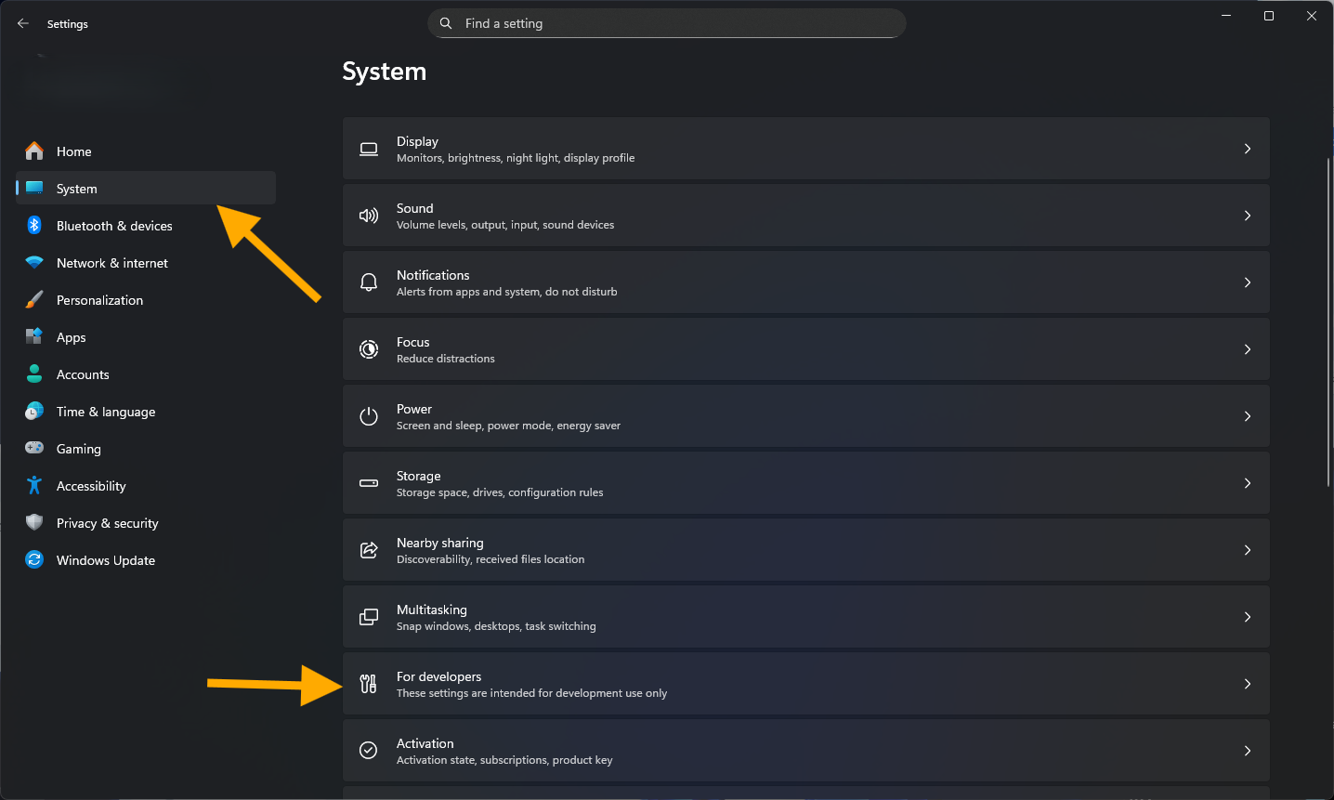Select the Display icon with monitor symbol
The image size is (1334, 800).
368,149
